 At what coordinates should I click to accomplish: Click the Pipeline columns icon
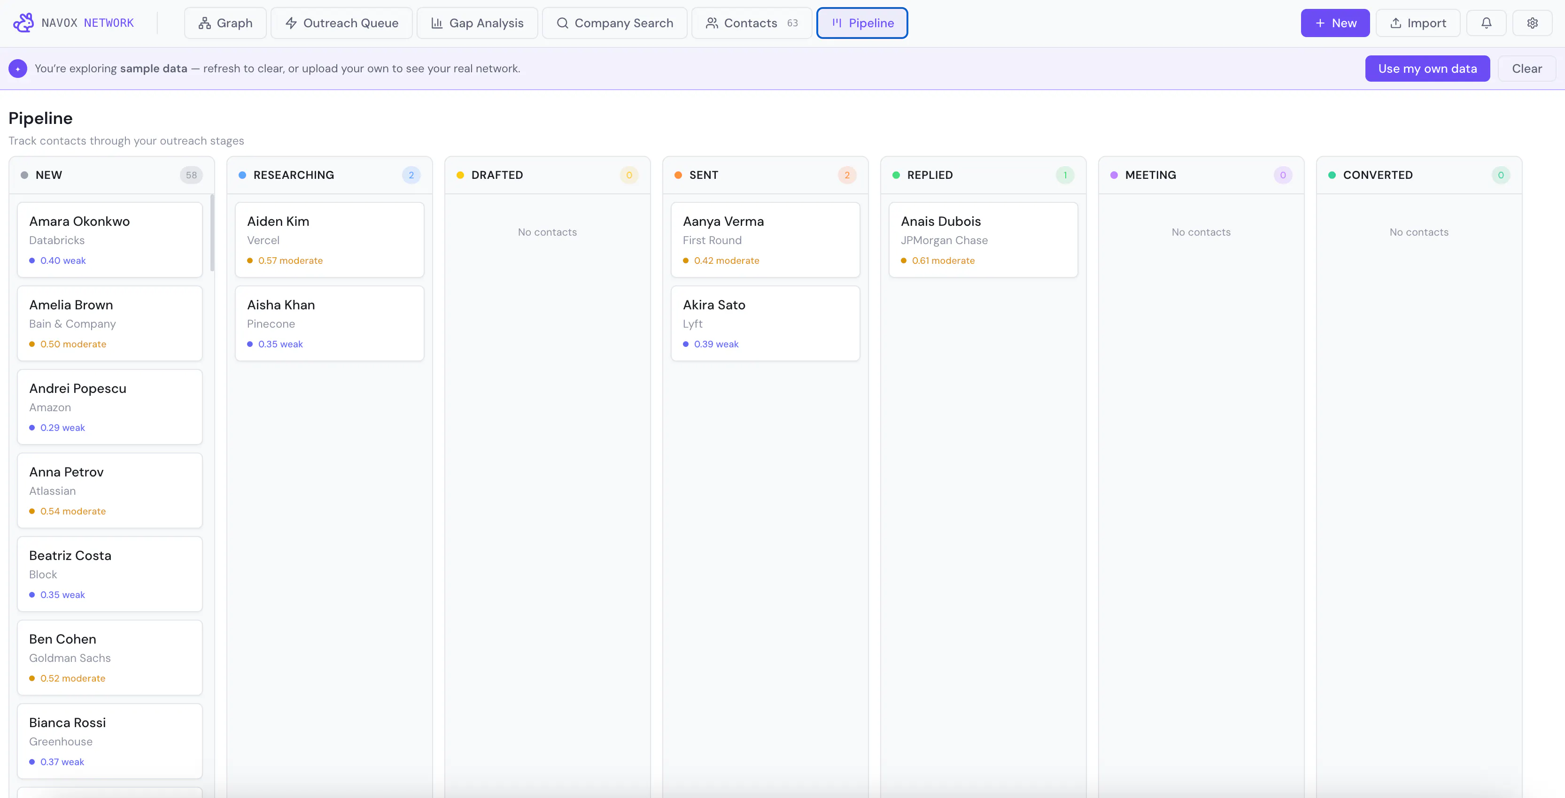pyautogui.click(x=837, y=23)
